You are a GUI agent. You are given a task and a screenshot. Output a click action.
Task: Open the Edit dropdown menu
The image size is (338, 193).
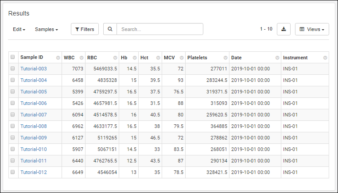tap(19, 29)
